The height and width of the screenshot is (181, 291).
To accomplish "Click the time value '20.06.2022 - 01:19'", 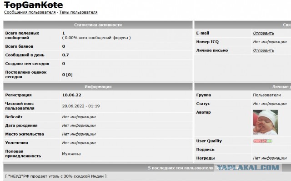I will tap(81, 106).
